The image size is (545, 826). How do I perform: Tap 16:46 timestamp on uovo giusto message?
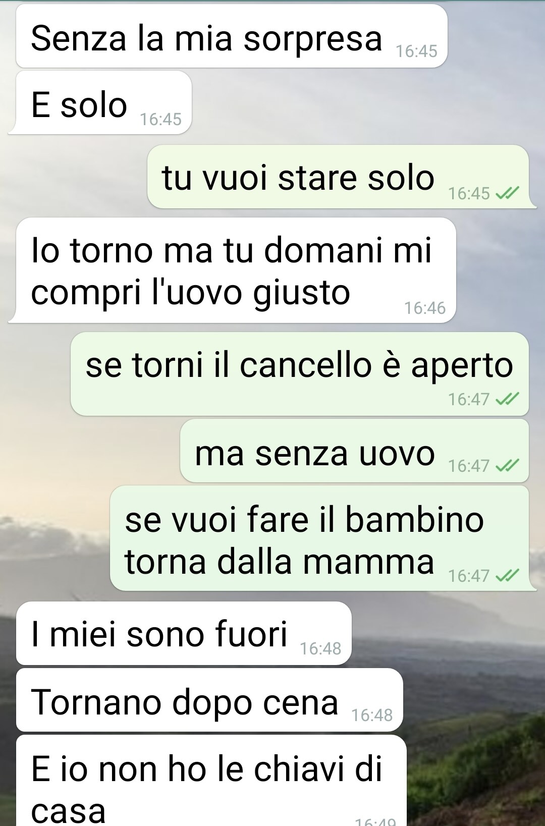[425, 308]
